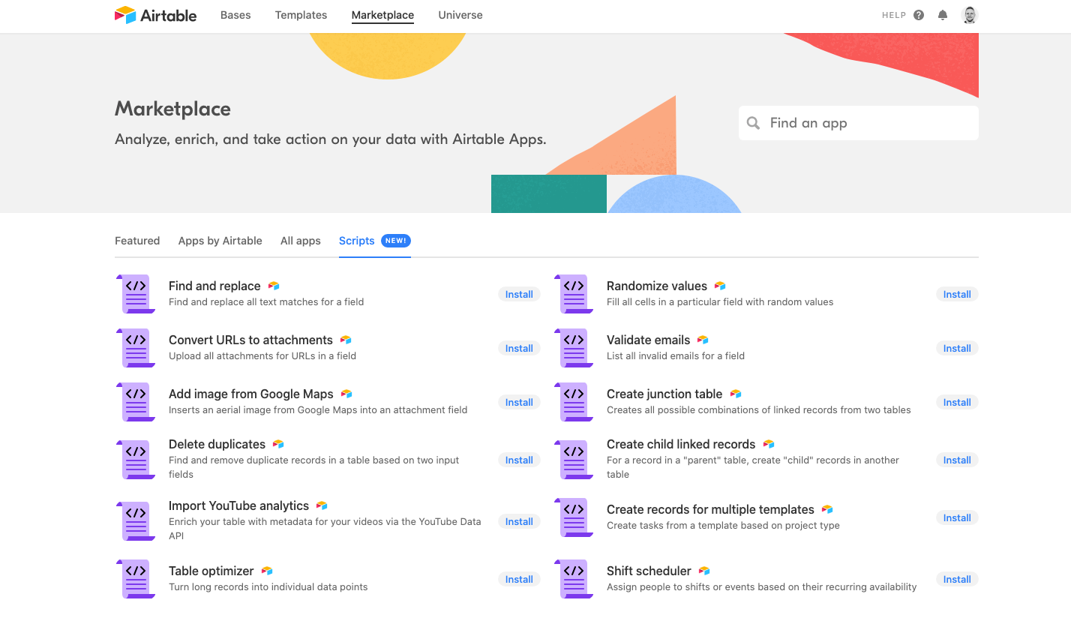Screen dimensions: 1071x633
Task: Click Airtable badge next to Validate emails
Action: point(703,340)
